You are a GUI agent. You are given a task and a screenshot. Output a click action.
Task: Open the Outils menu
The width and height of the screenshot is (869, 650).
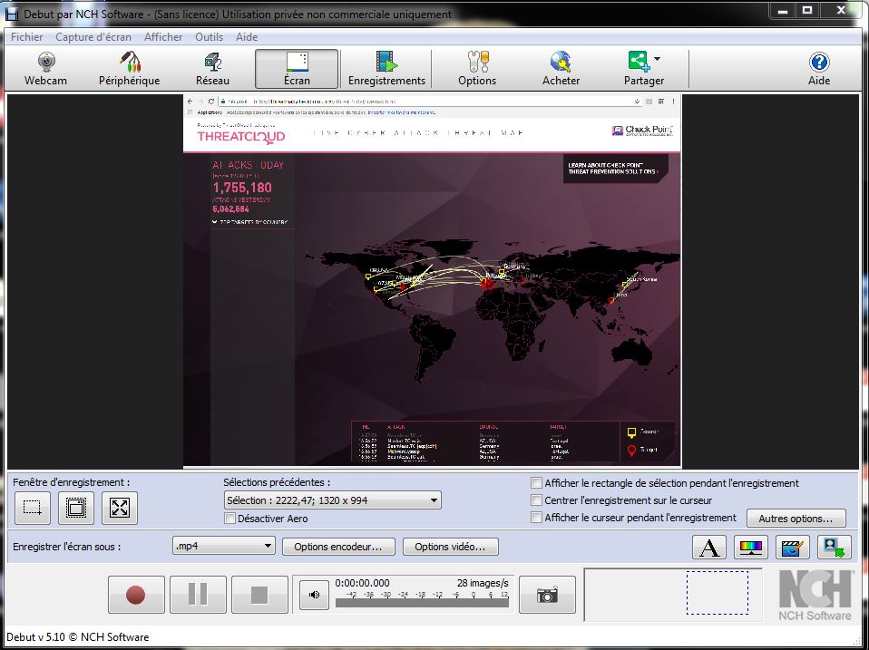click(x=209, y=37)
